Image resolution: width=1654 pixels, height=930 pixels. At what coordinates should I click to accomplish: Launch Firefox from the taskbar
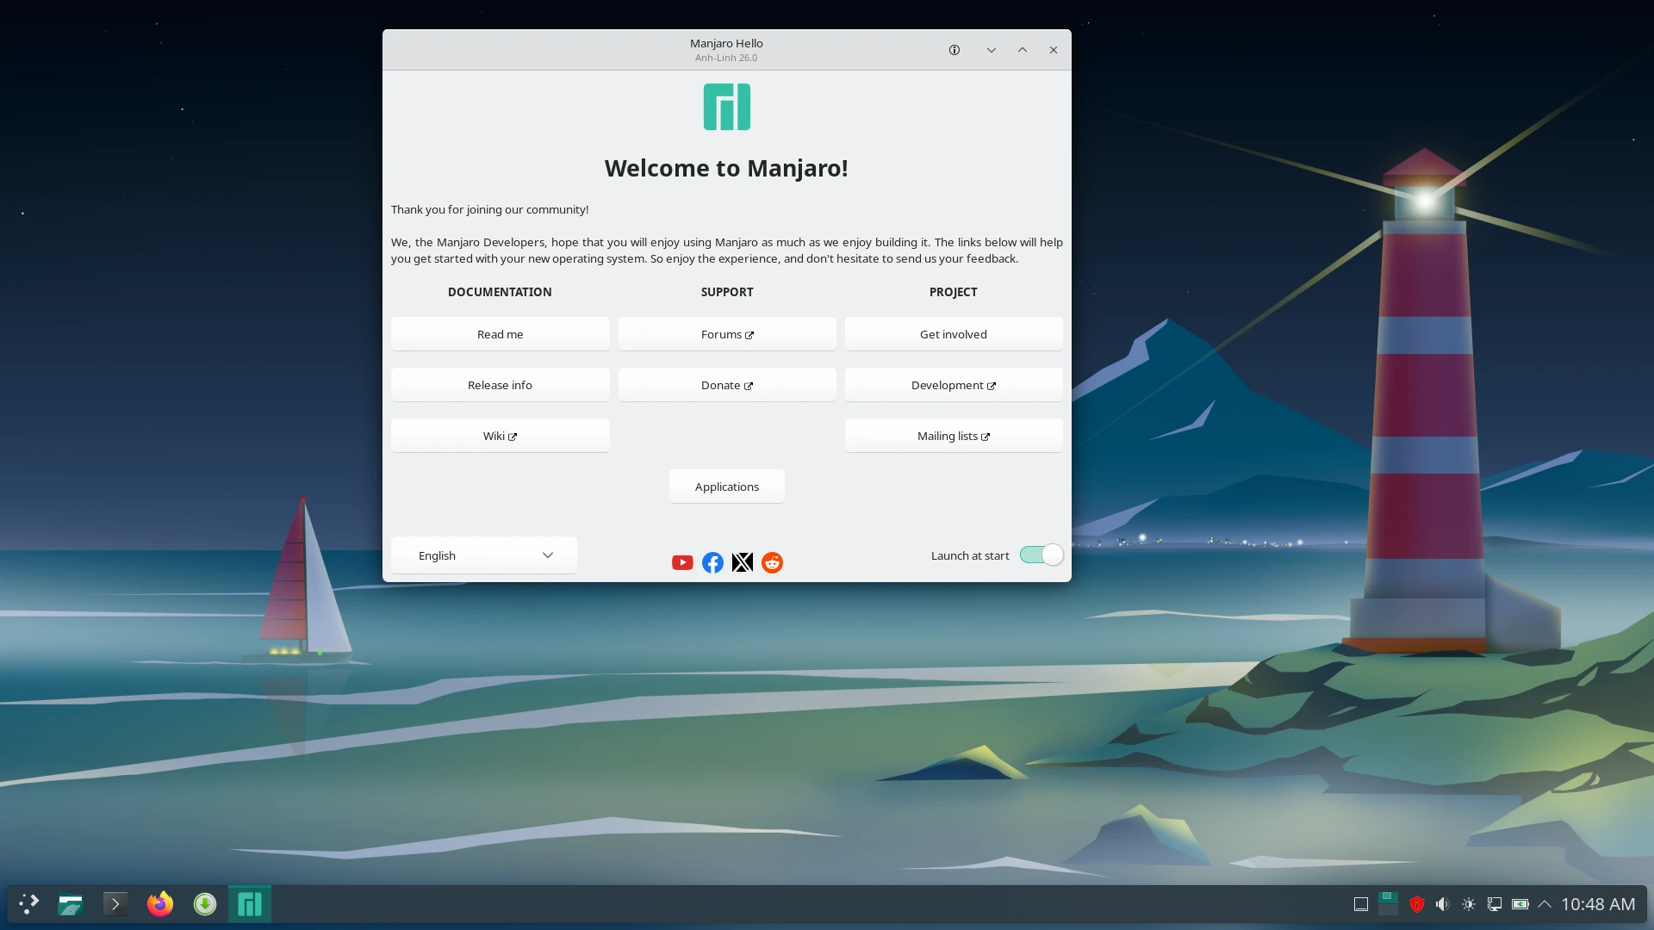click(159, 904)
